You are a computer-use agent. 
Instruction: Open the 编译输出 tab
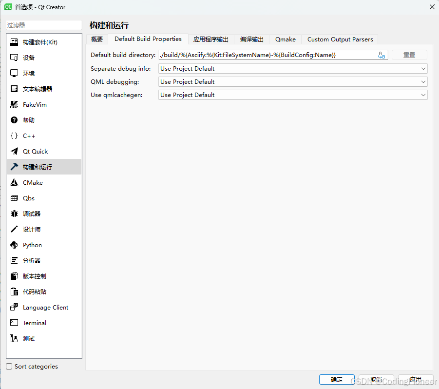click(251, 39)
